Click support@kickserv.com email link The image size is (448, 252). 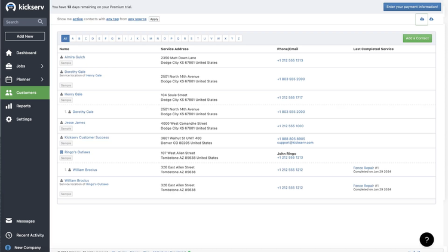(x=295, y=143)
